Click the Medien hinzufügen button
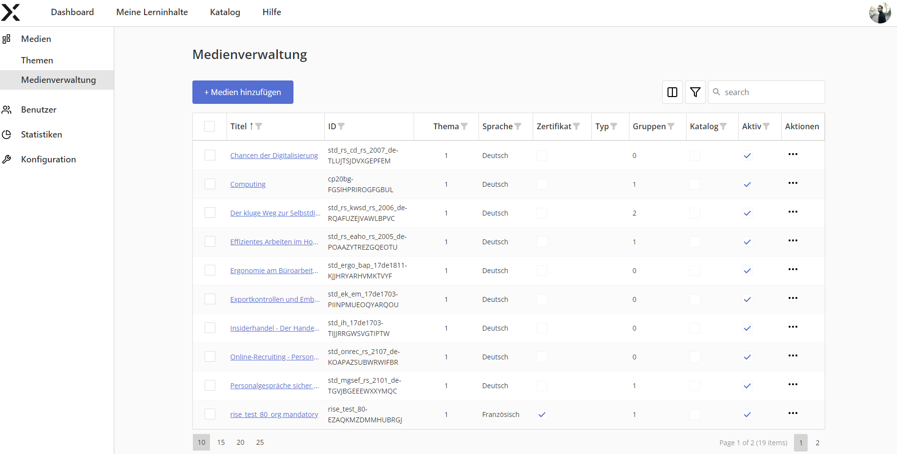Viewport: 897px width, 454px height. (x=243, y=92)
